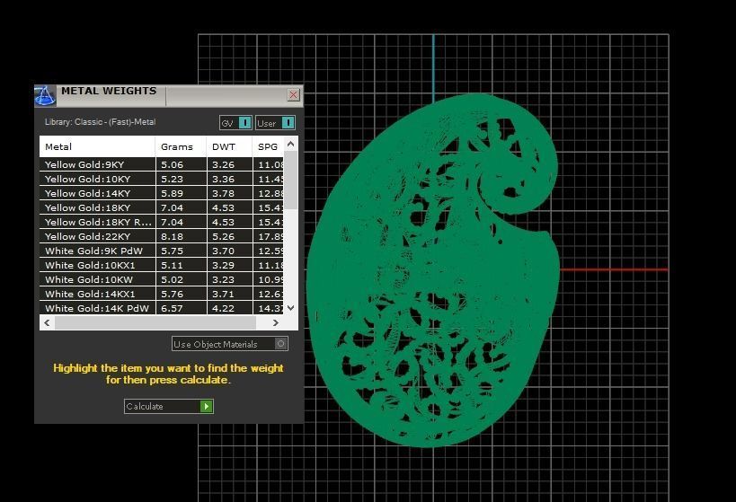Select the White Gold:9K PdW row

(x=162, y=251)
